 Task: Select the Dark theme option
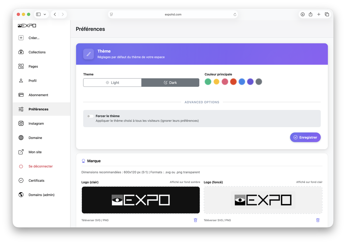pyautogui.click(x=170, y=83)
